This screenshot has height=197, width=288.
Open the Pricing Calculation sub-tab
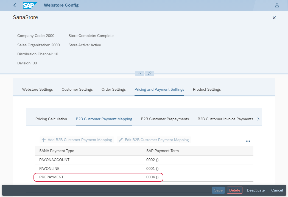[x=51, y=119]
